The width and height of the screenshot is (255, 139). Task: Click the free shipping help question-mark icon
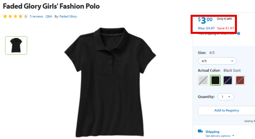click(239, 34)
